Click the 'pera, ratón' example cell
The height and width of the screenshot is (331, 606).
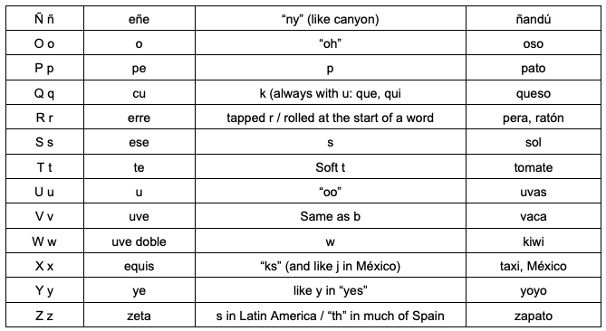(x=534, y=117)
